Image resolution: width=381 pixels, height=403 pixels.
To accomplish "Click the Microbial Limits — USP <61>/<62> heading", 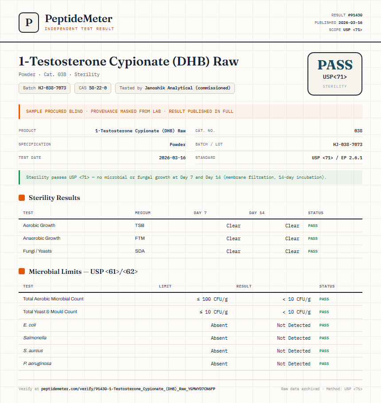I will click(83, 272).
